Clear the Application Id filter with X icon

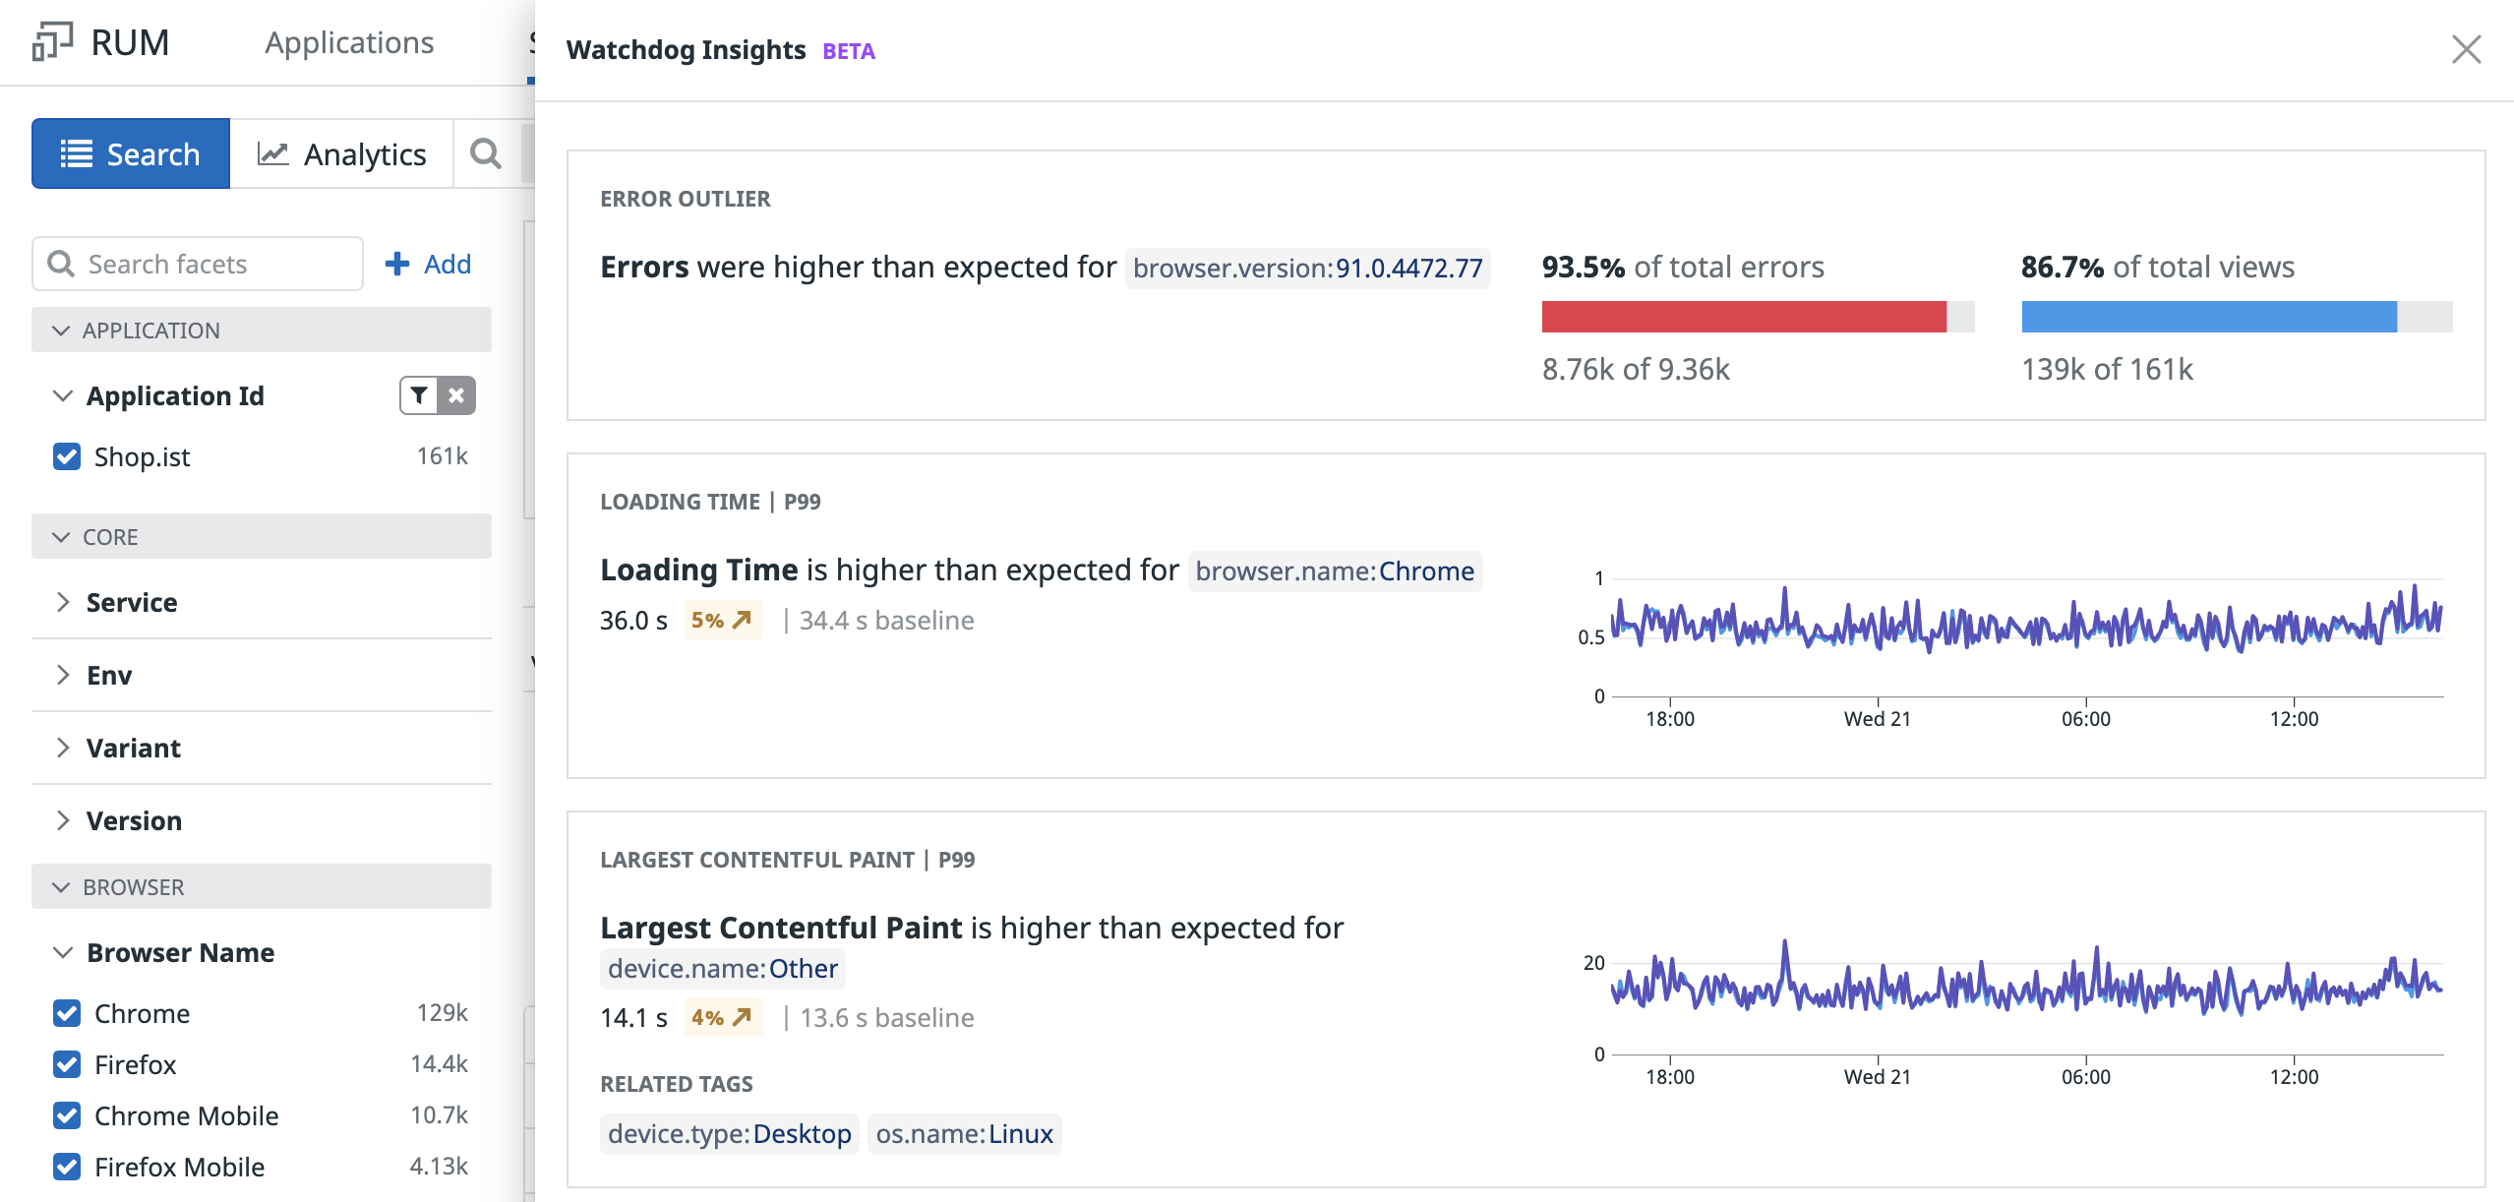click(456, 395)
